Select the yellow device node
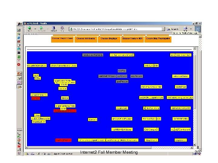Image resolution: width=218 pixels, height=163 pixels. [65, 98]
